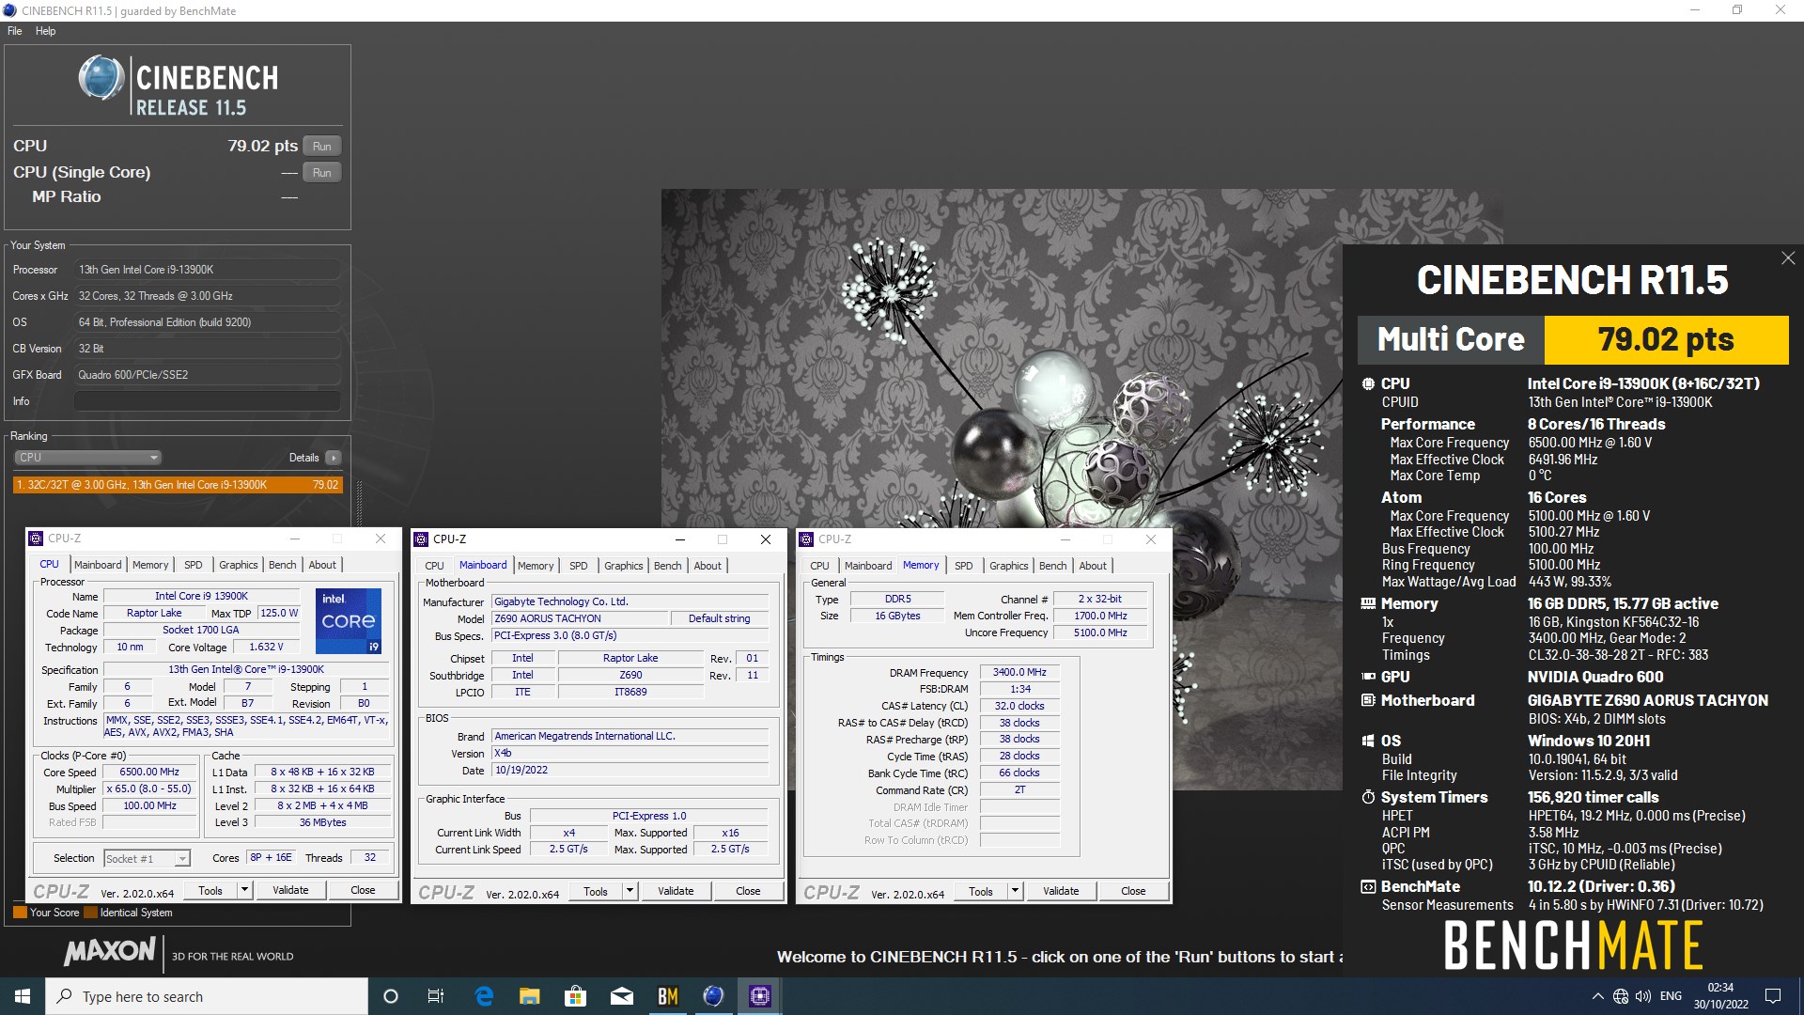Switch to CPU-Z taskbar app
Image resolution: width=1804 pixels, height=1015 pixels.
click(759, 996)
